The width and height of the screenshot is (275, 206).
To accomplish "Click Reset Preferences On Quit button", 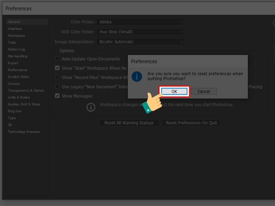I will coord(191,123).
